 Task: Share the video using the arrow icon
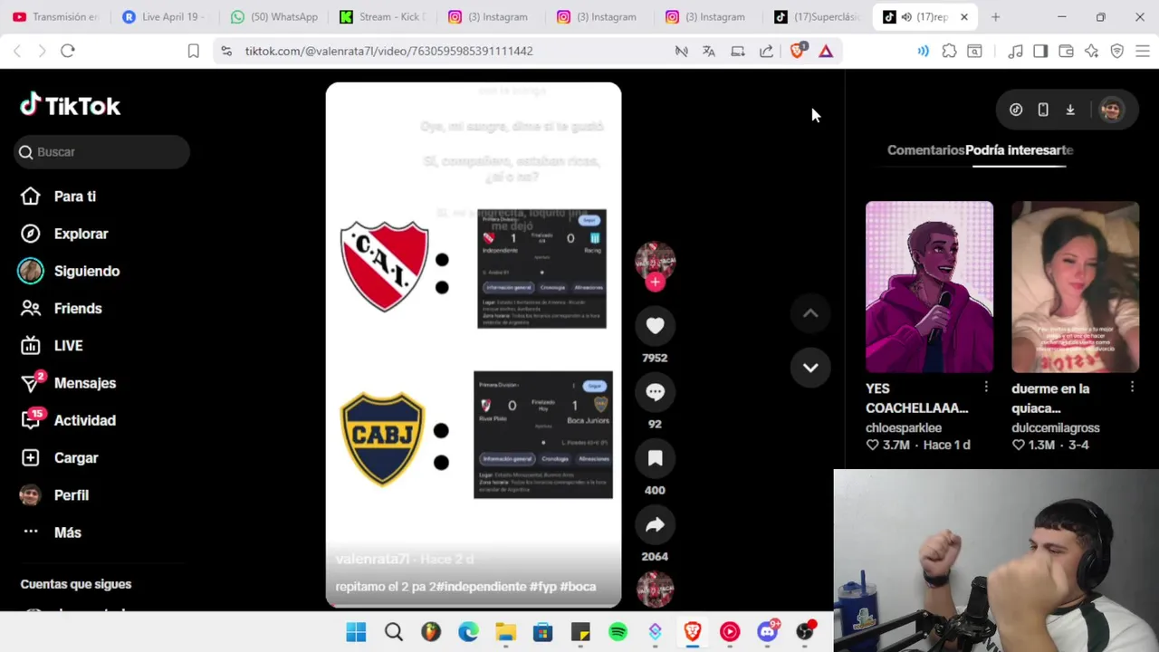tap(655, 525)
